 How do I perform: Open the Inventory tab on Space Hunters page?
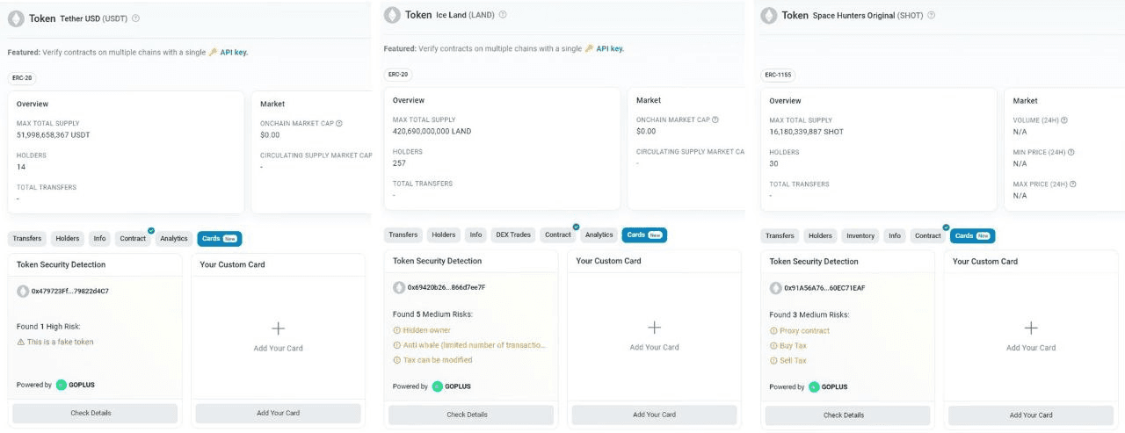point(860,235)
